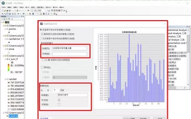Select radio for showing all features in graph
This screenshot has height=119, width=191.
click(41, 30)
